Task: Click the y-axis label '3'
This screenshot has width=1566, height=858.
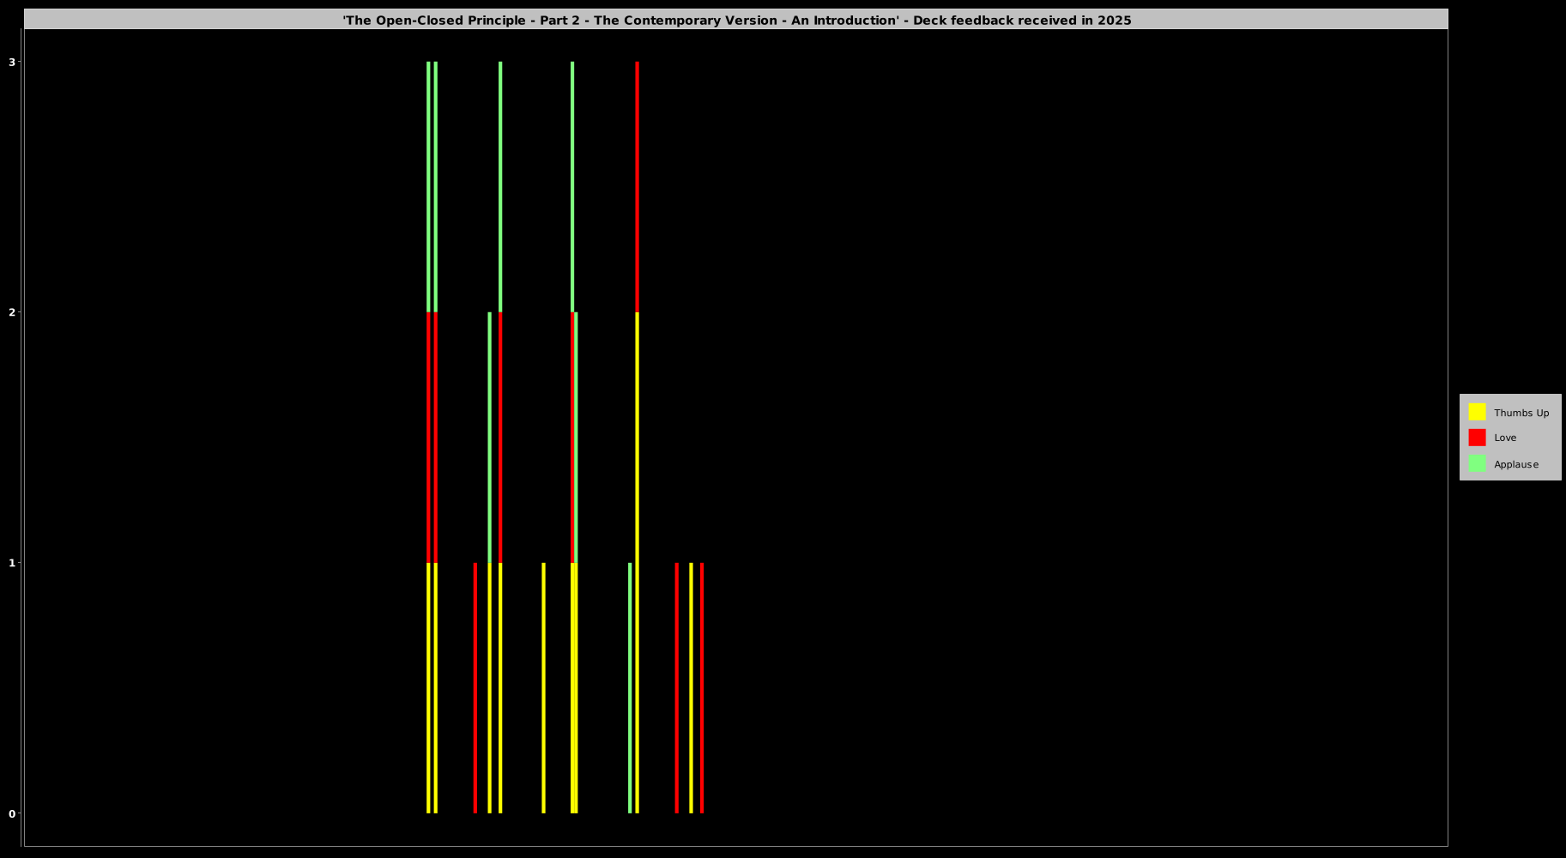Action: (x=12, y=62)
